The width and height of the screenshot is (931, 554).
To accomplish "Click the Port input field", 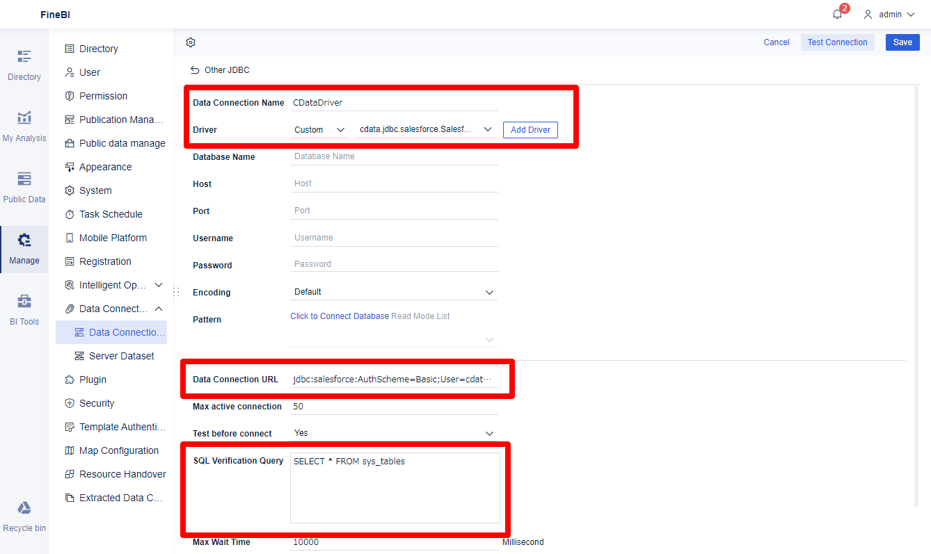I will [394, 211].
